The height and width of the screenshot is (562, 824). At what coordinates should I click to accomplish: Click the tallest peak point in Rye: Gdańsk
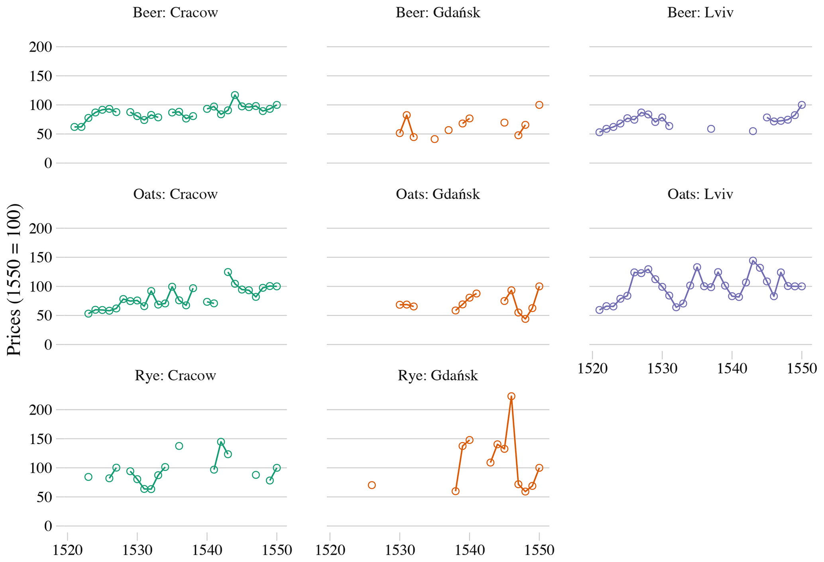coord(511,396)
